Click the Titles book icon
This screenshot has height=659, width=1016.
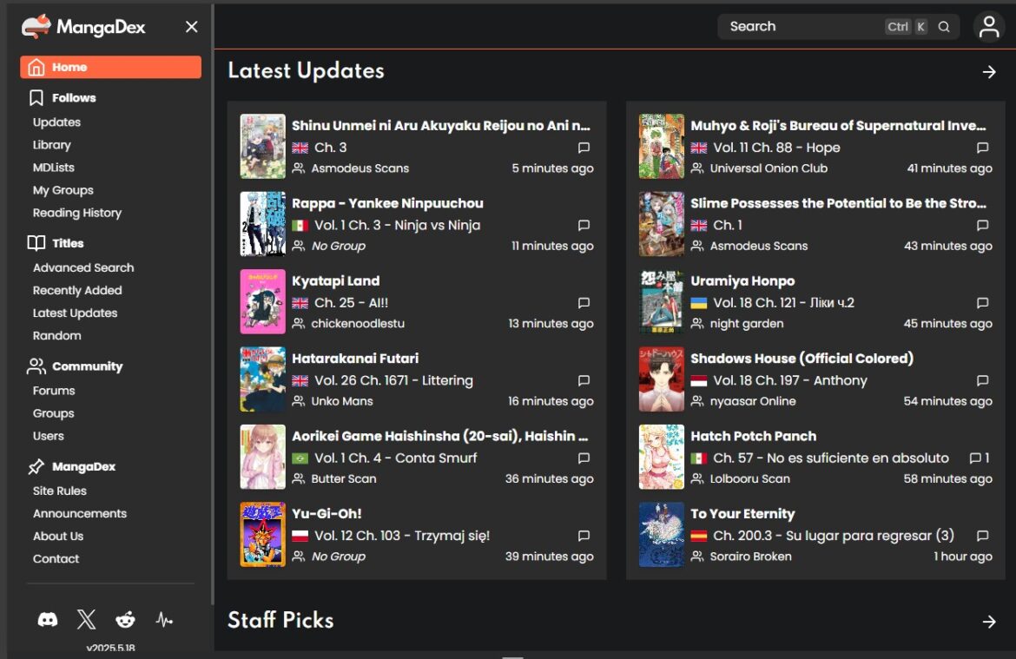(x=36, y=243)
